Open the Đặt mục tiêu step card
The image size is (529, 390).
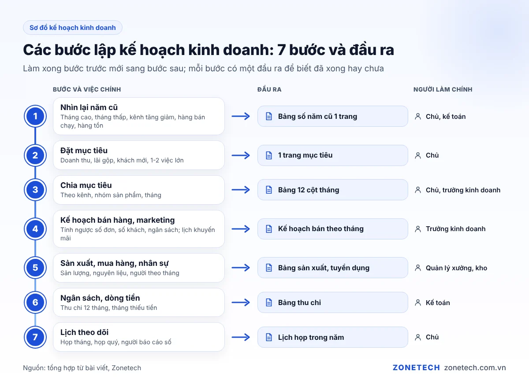click(x=139, y=155)
